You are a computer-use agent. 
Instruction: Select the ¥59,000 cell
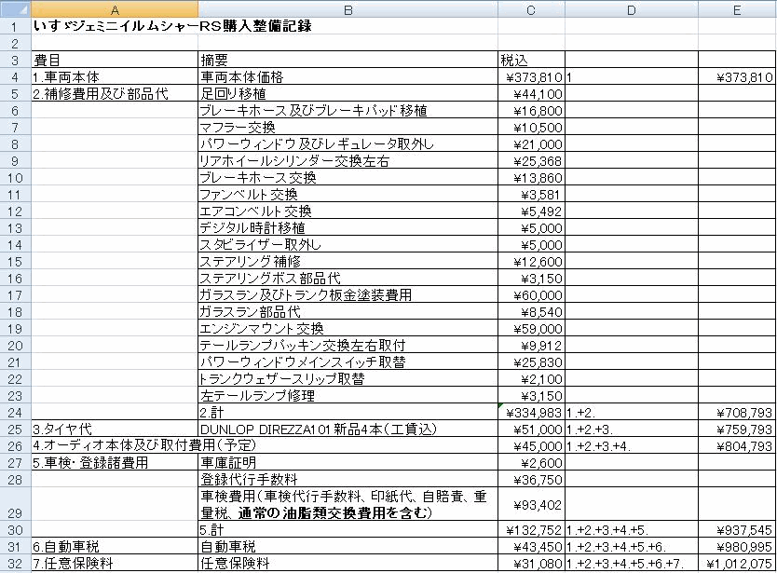(x=531, y=329)
